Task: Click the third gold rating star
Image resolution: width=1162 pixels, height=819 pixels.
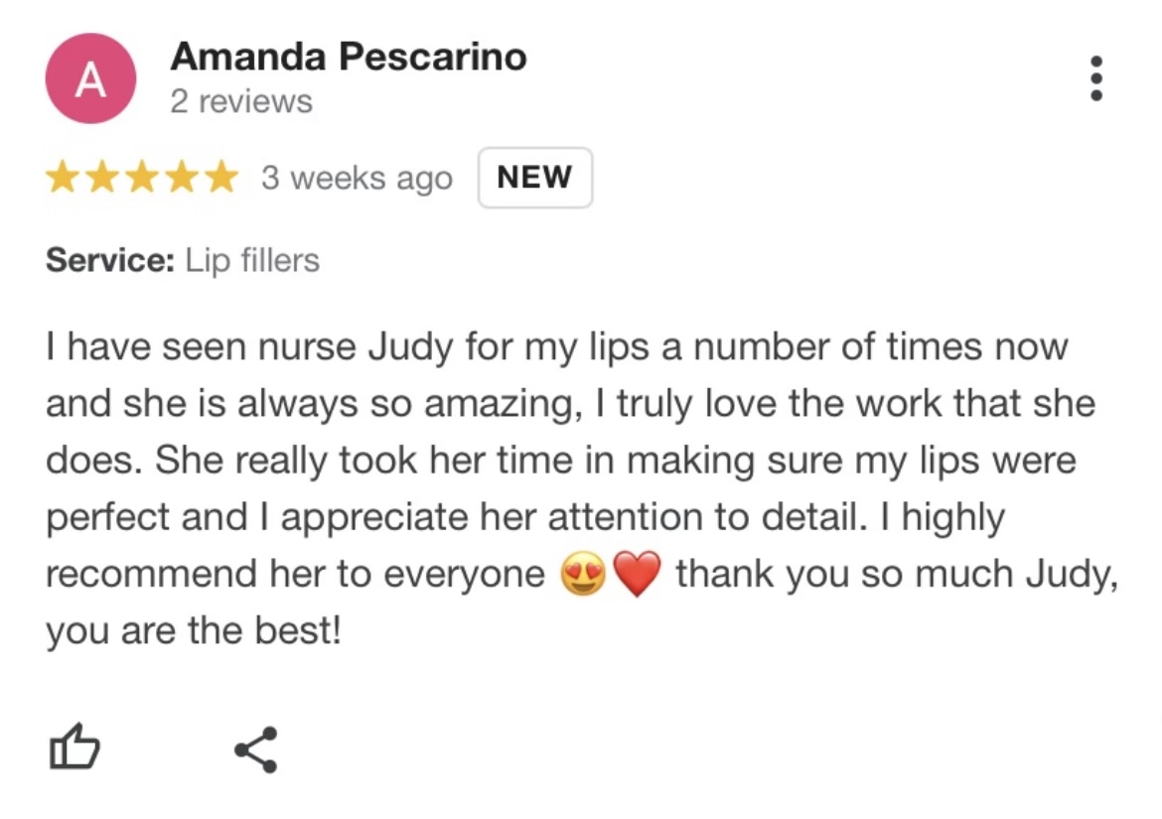Action: (142, 178)
